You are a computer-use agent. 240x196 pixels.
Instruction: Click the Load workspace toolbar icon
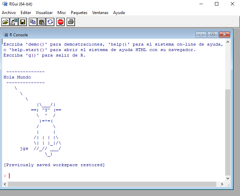point(14,22)
